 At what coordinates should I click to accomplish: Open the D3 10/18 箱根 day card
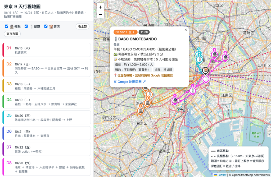(x=47, y=86)
